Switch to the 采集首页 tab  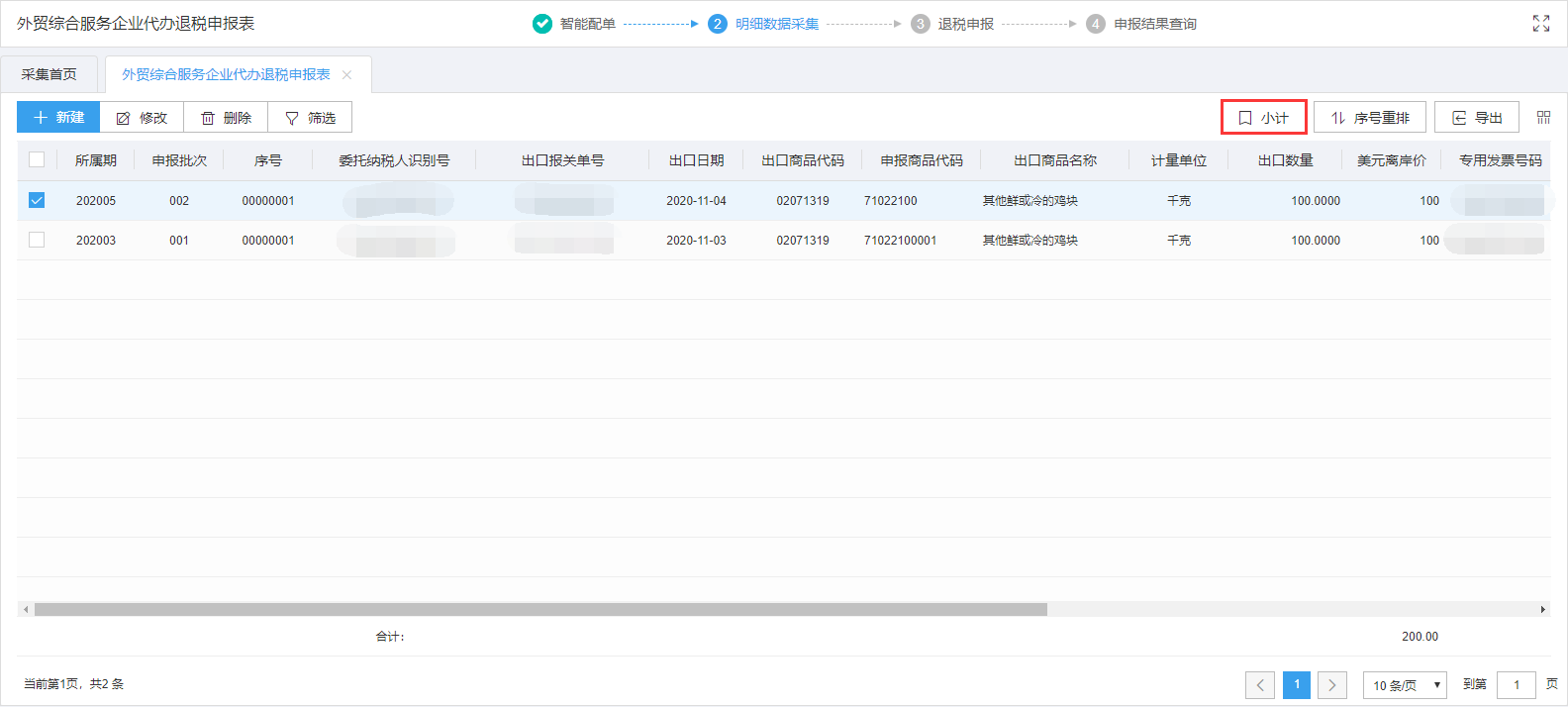49,74
